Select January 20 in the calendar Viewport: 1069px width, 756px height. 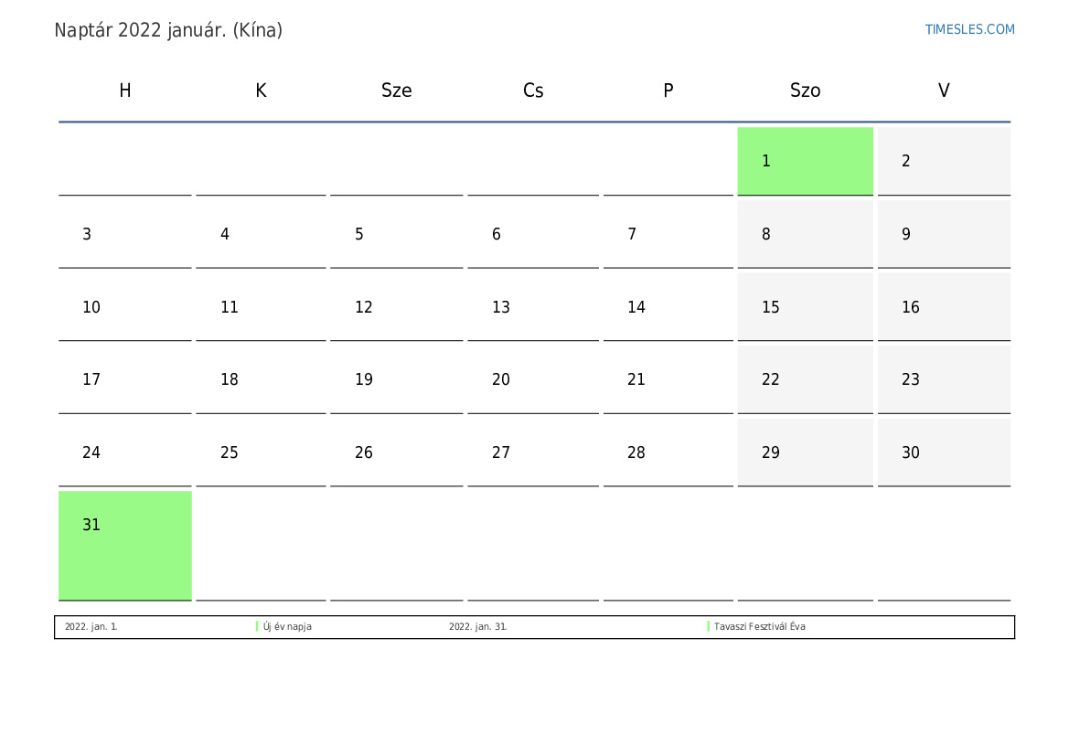click(x=532, y=379)
